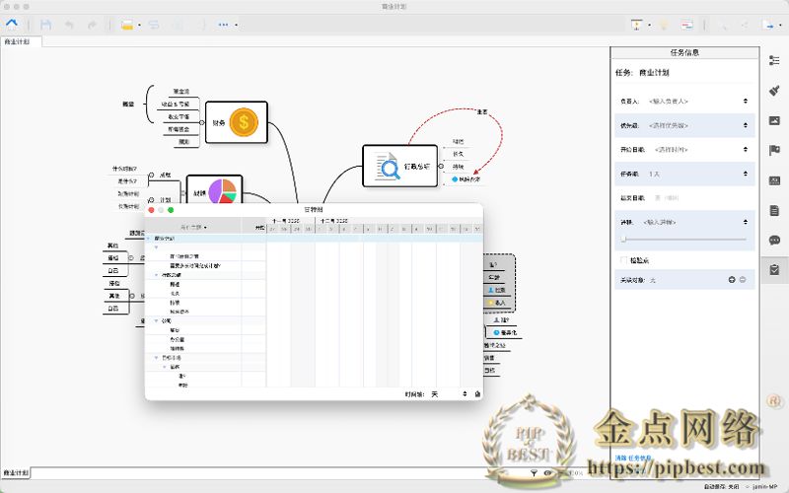Click the redo arrow icon
Image resolution: width=789 pixels, height=493 pixels.
(92, 25)
